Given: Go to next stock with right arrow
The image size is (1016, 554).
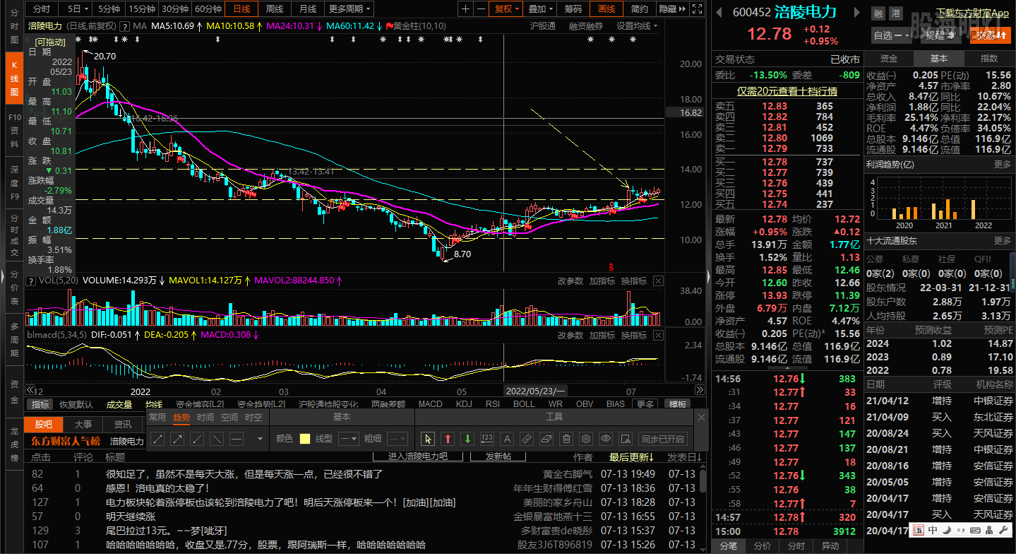Looking at the screenshot, I should pyautogui.click(x=857, y=13).
